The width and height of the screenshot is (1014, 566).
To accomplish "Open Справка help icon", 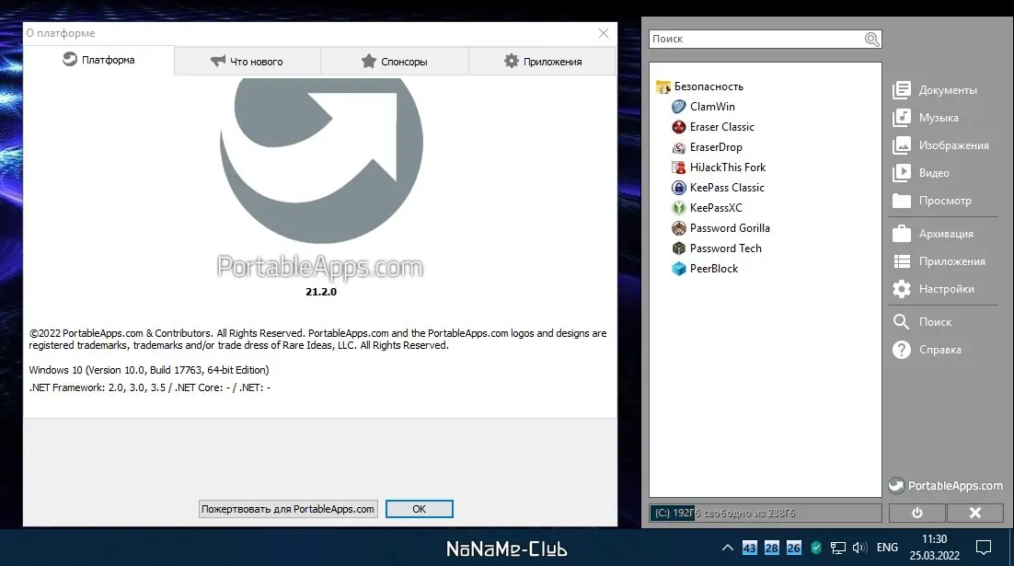I will point(902,350).
